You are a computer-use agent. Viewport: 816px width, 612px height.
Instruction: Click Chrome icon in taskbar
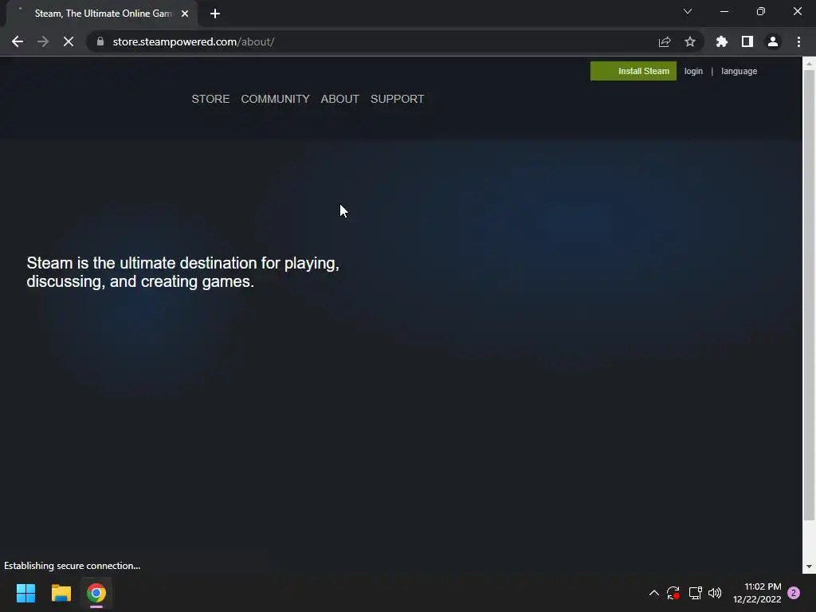coord(96,593)
